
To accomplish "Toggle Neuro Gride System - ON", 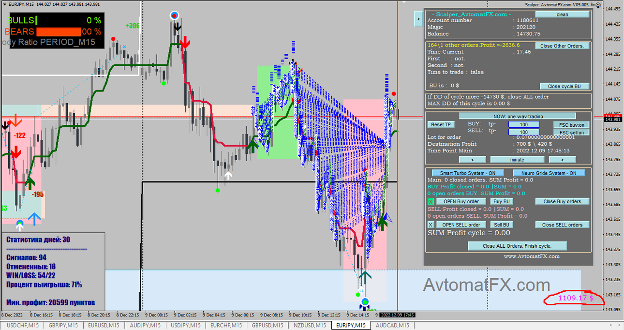I will click(x=549, y=173).
